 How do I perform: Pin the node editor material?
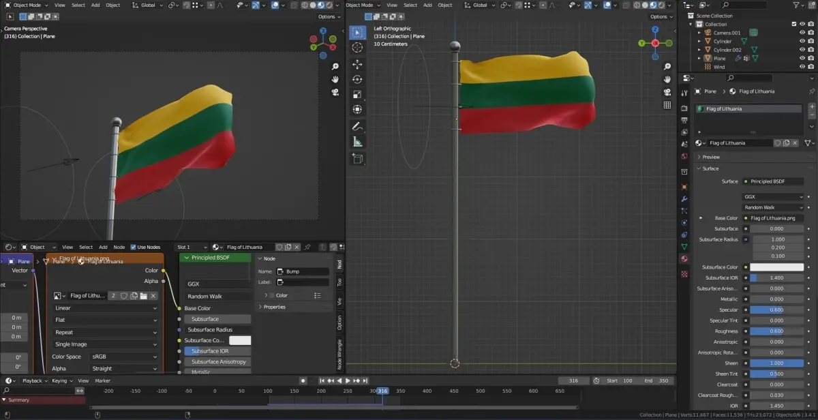click(x=307, y=247)
